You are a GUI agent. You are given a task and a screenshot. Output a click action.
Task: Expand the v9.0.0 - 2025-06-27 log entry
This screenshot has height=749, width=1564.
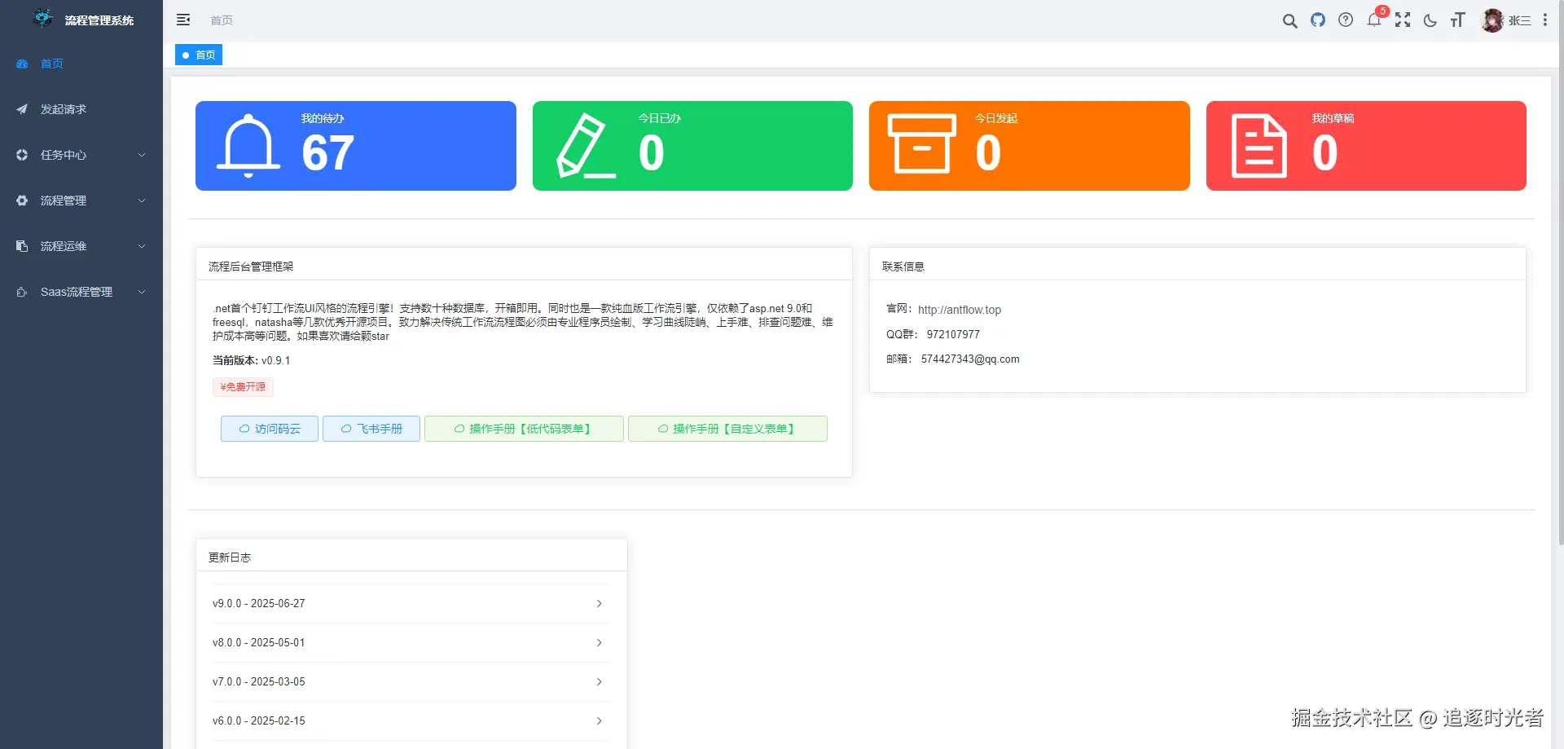tap(411, 604)
